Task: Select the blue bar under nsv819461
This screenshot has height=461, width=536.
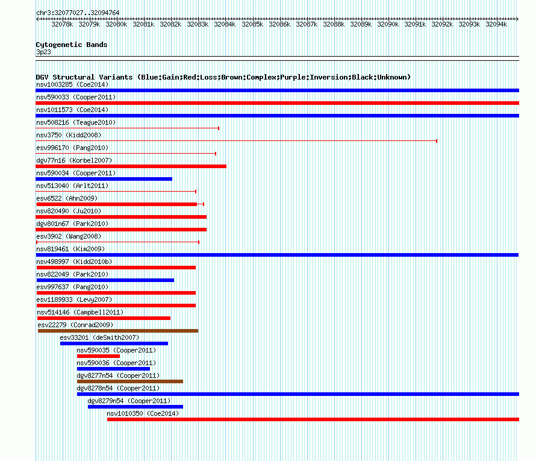Action: 277,255
